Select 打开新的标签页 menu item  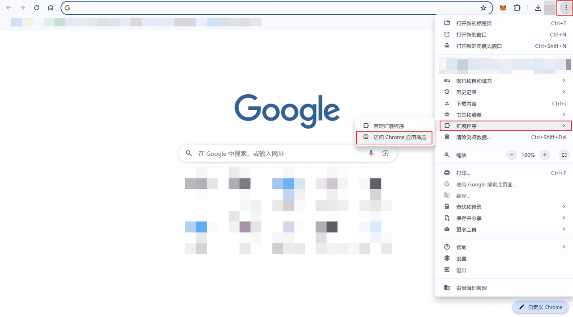504,23
